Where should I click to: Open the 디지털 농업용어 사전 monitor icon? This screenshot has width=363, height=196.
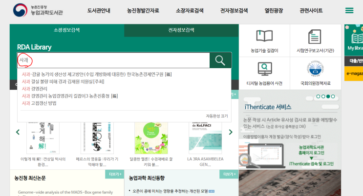265,69
